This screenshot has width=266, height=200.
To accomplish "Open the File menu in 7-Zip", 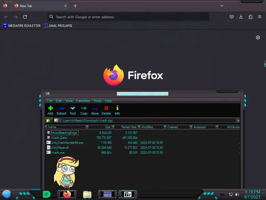I will [49, 101].
